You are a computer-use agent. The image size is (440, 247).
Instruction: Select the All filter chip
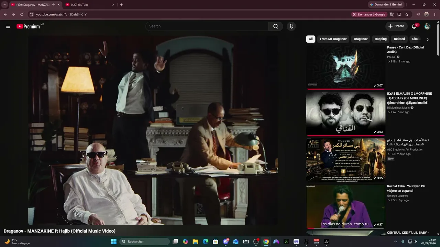[x=311, y=39]
